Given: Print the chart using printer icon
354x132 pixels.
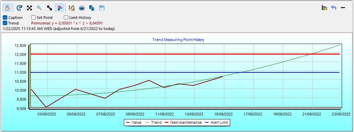Looking at the screenshot, I should point(81,8).
